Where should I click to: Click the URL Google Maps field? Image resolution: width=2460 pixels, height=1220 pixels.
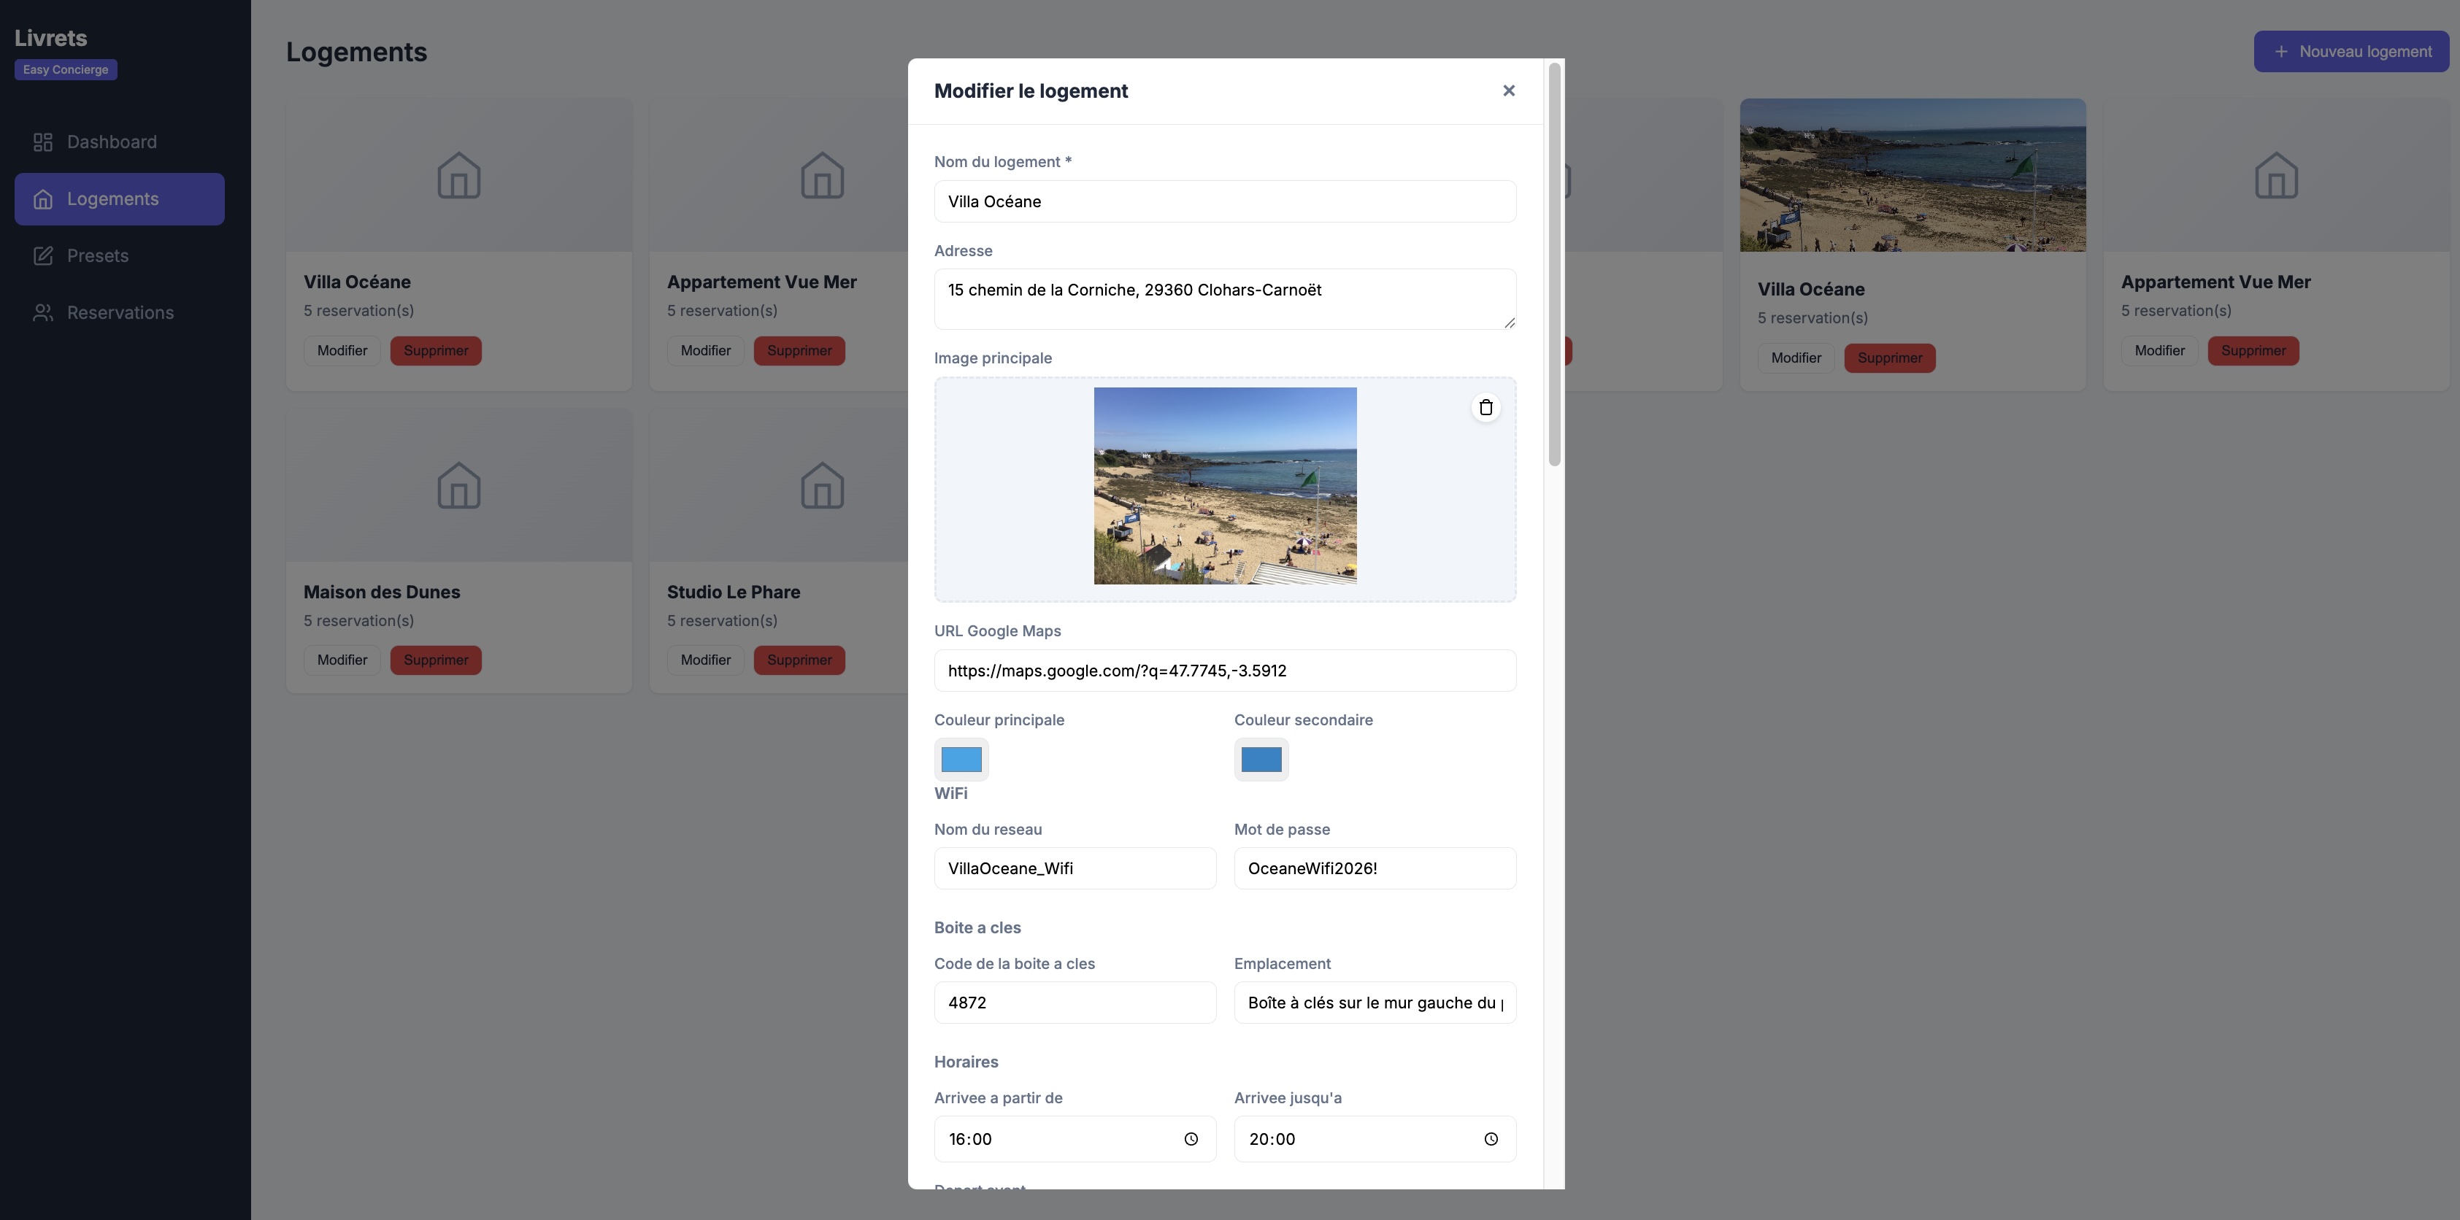point(1223,671)
